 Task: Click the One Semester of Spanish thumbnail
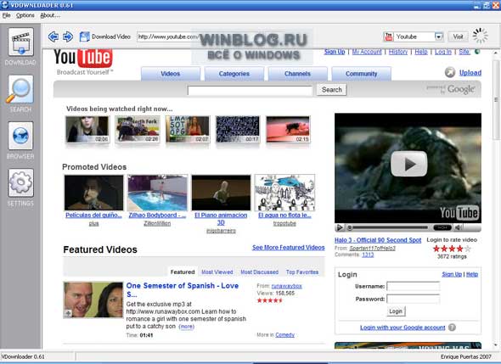(x=93, y=300)
